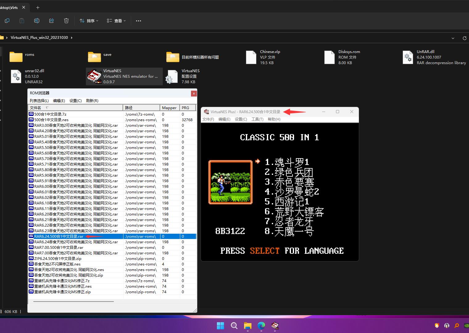
Task: Select the VirtuaNES emulator executable
Action: 124,76
